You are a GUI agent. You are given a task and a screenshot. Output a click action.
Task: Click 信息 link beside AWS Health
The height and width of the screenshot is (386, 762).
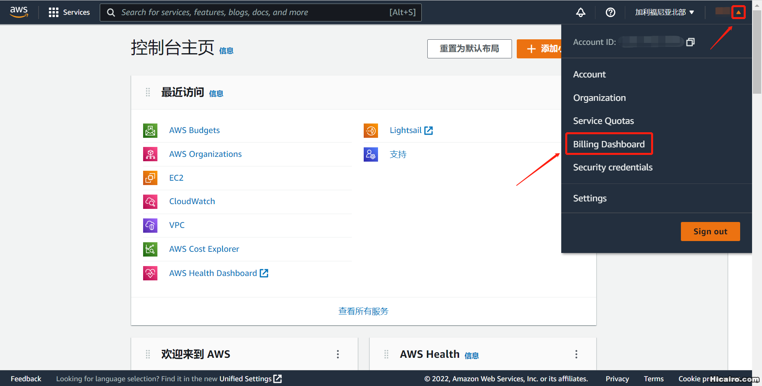click(471, 356)
